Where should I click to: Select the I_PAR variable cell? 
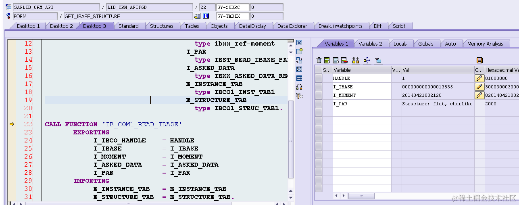[362, 104]
